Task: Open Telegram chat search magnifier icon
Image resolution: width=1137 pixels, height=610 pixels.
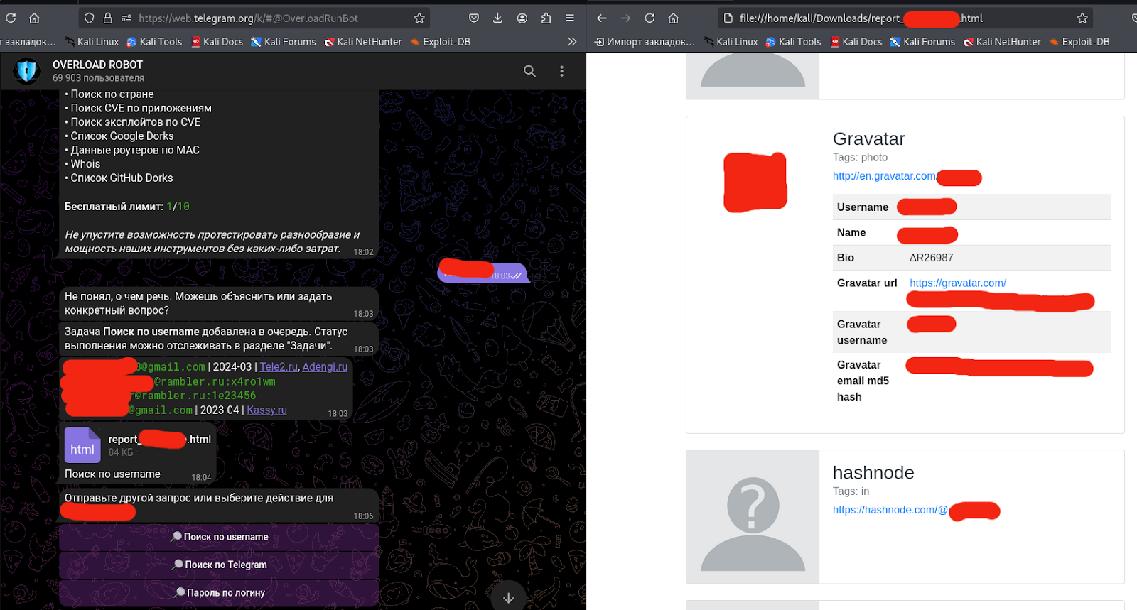Action: [529, 71]
